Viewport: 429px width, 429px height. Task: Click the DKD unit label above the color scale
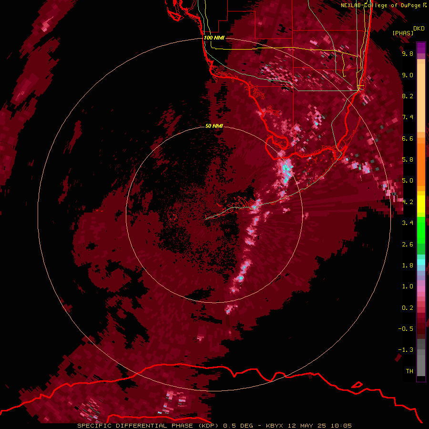point(419,29)
